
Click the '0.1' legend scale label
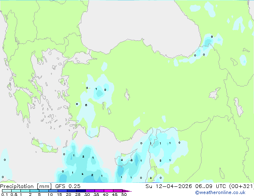[x=4, y=194]
